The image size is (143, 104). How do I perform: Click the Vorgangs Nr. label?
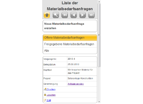[50, 59]
